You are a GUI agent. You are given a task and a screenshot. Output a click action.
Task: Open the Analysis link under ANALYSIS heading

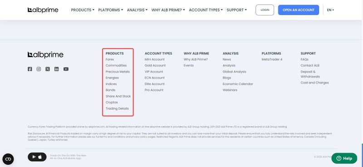tap(229, 65)
